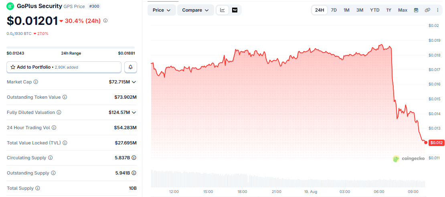Click the $124.57M valuation value
Image resolution: width=445 pixels, height=197 pixels.
[119, 112]
